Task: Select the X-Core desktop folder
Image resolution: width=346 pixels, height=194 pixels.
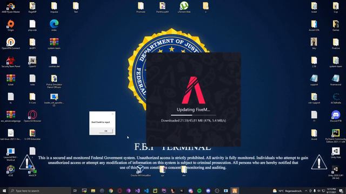Action: (32, 98)
